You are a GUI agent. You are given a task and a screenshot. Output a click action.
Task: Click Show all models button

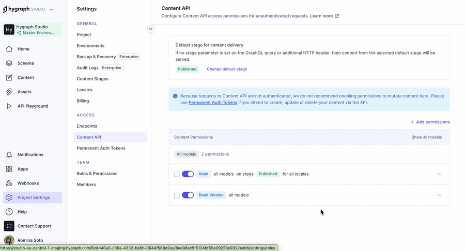point(426,137)
